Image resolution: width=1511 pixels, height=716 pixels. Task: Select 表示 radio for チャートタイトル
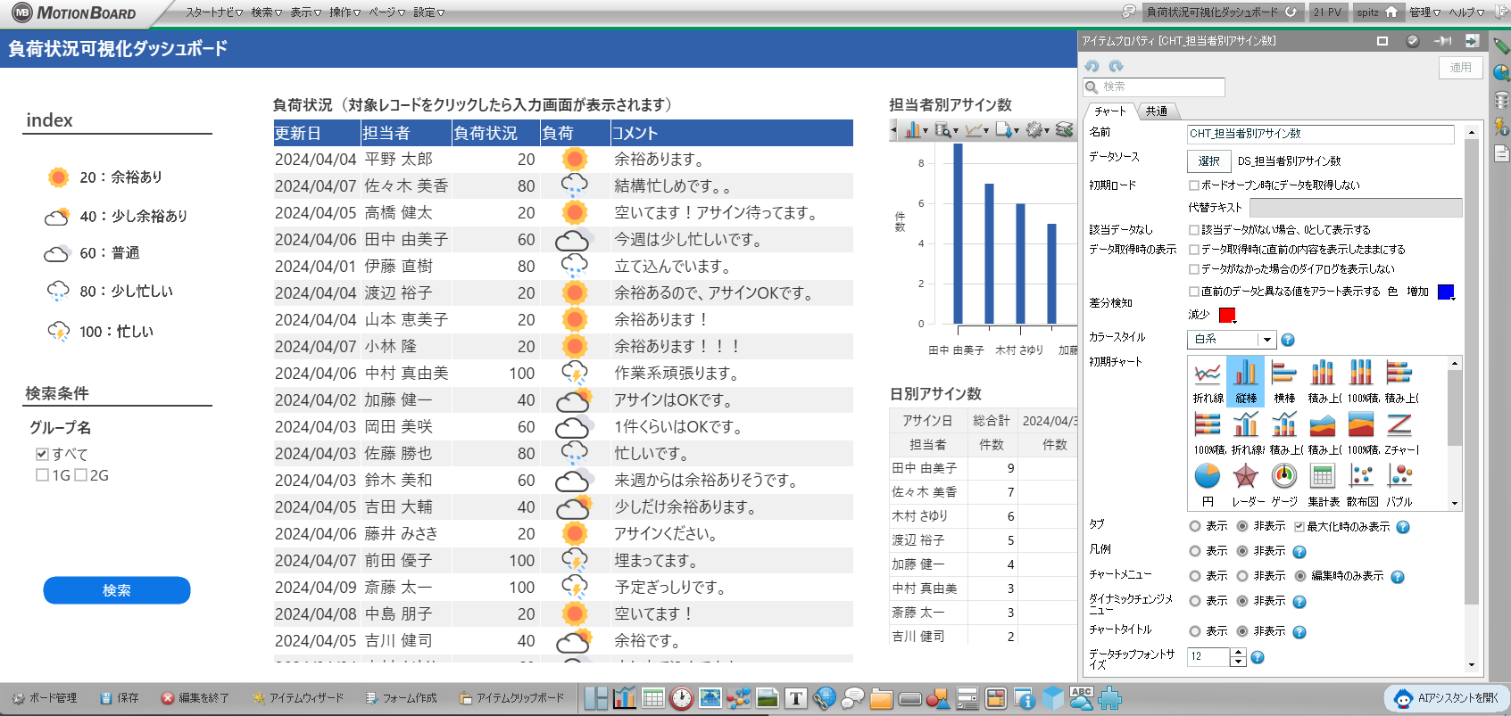click(1195, 631)
